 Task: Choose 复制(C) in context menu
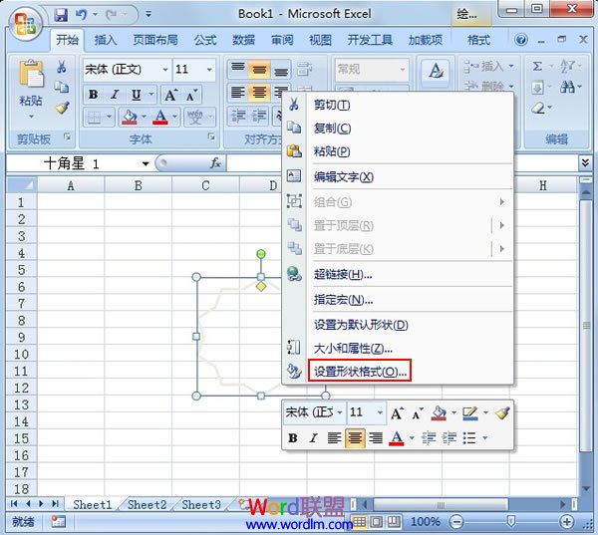pyautogui.click(x=398, y=129)
